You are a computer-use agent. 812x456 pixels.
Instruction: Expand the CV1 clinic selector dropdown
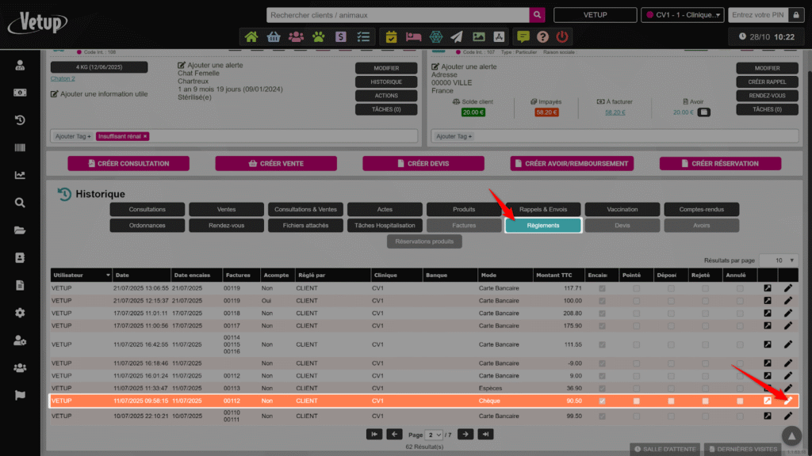tap(682, 15)
